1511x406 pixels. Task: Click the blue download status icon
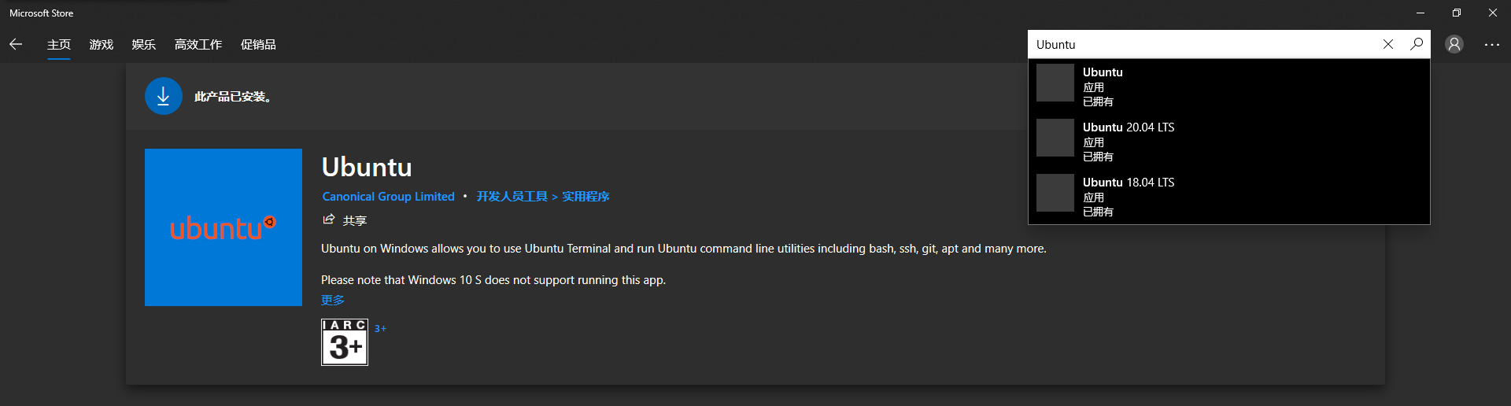[164, 96]
